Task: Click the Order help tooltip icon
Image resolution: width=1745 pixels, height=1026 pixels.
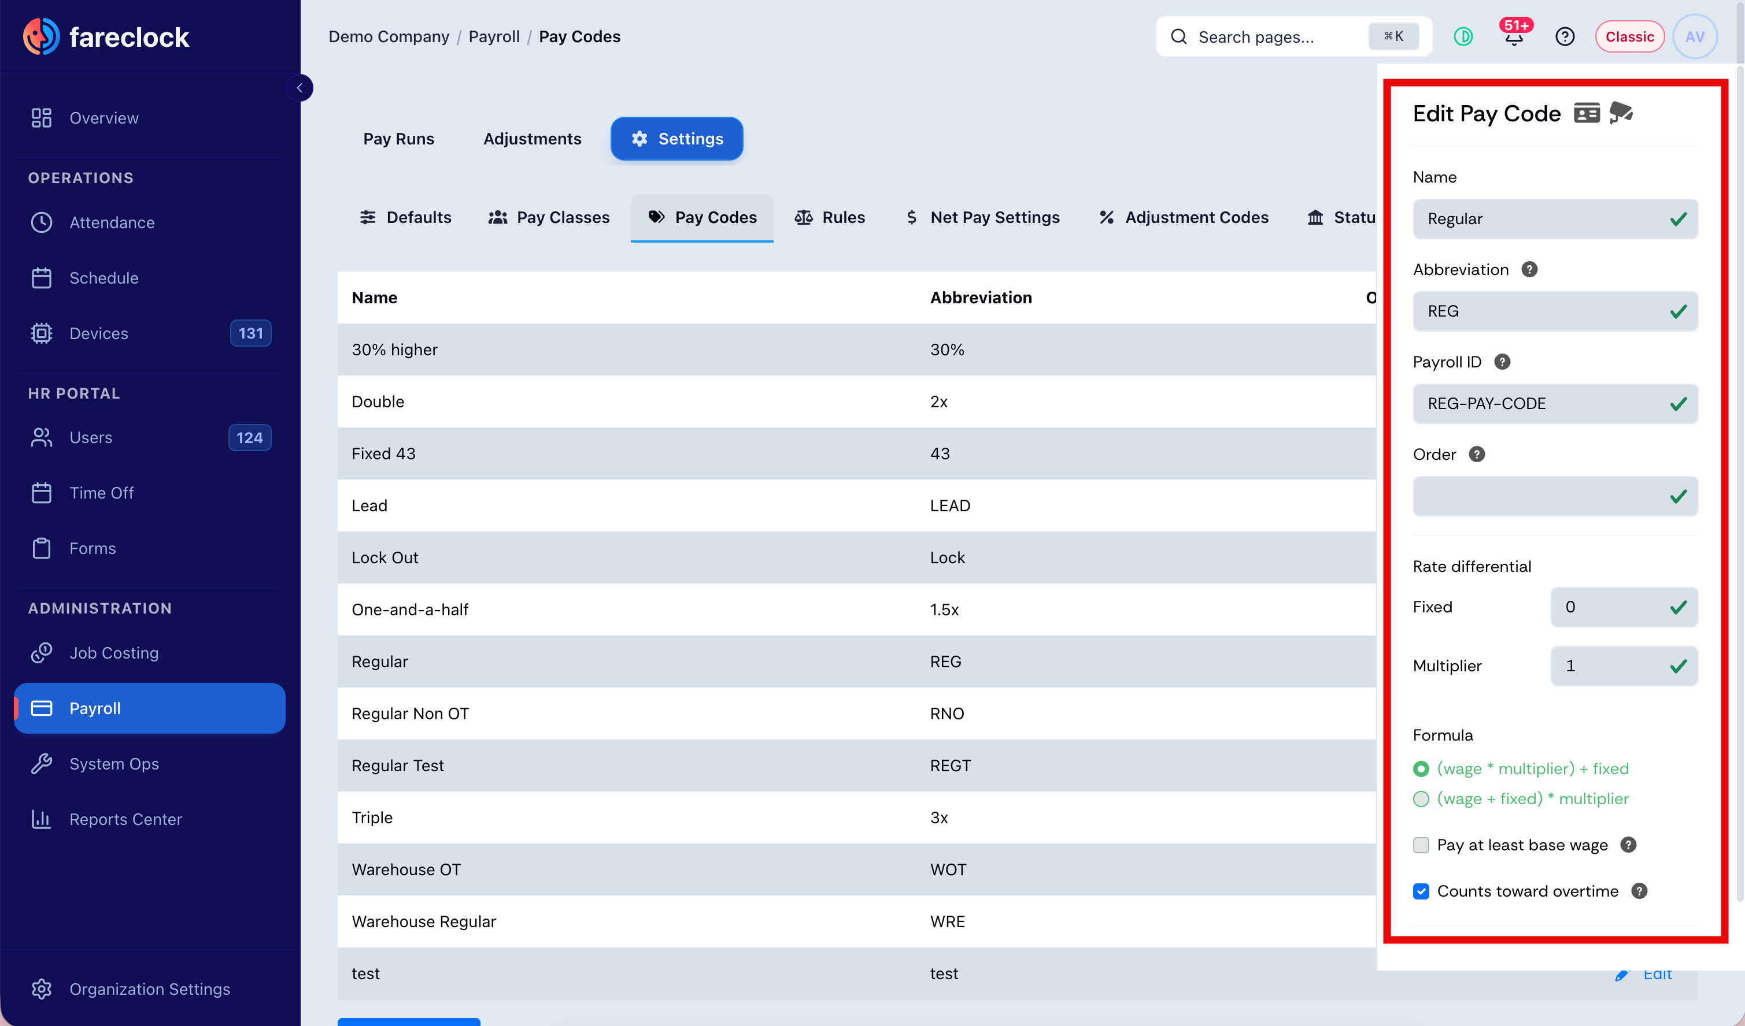Action: click(x=1477, y=454)
